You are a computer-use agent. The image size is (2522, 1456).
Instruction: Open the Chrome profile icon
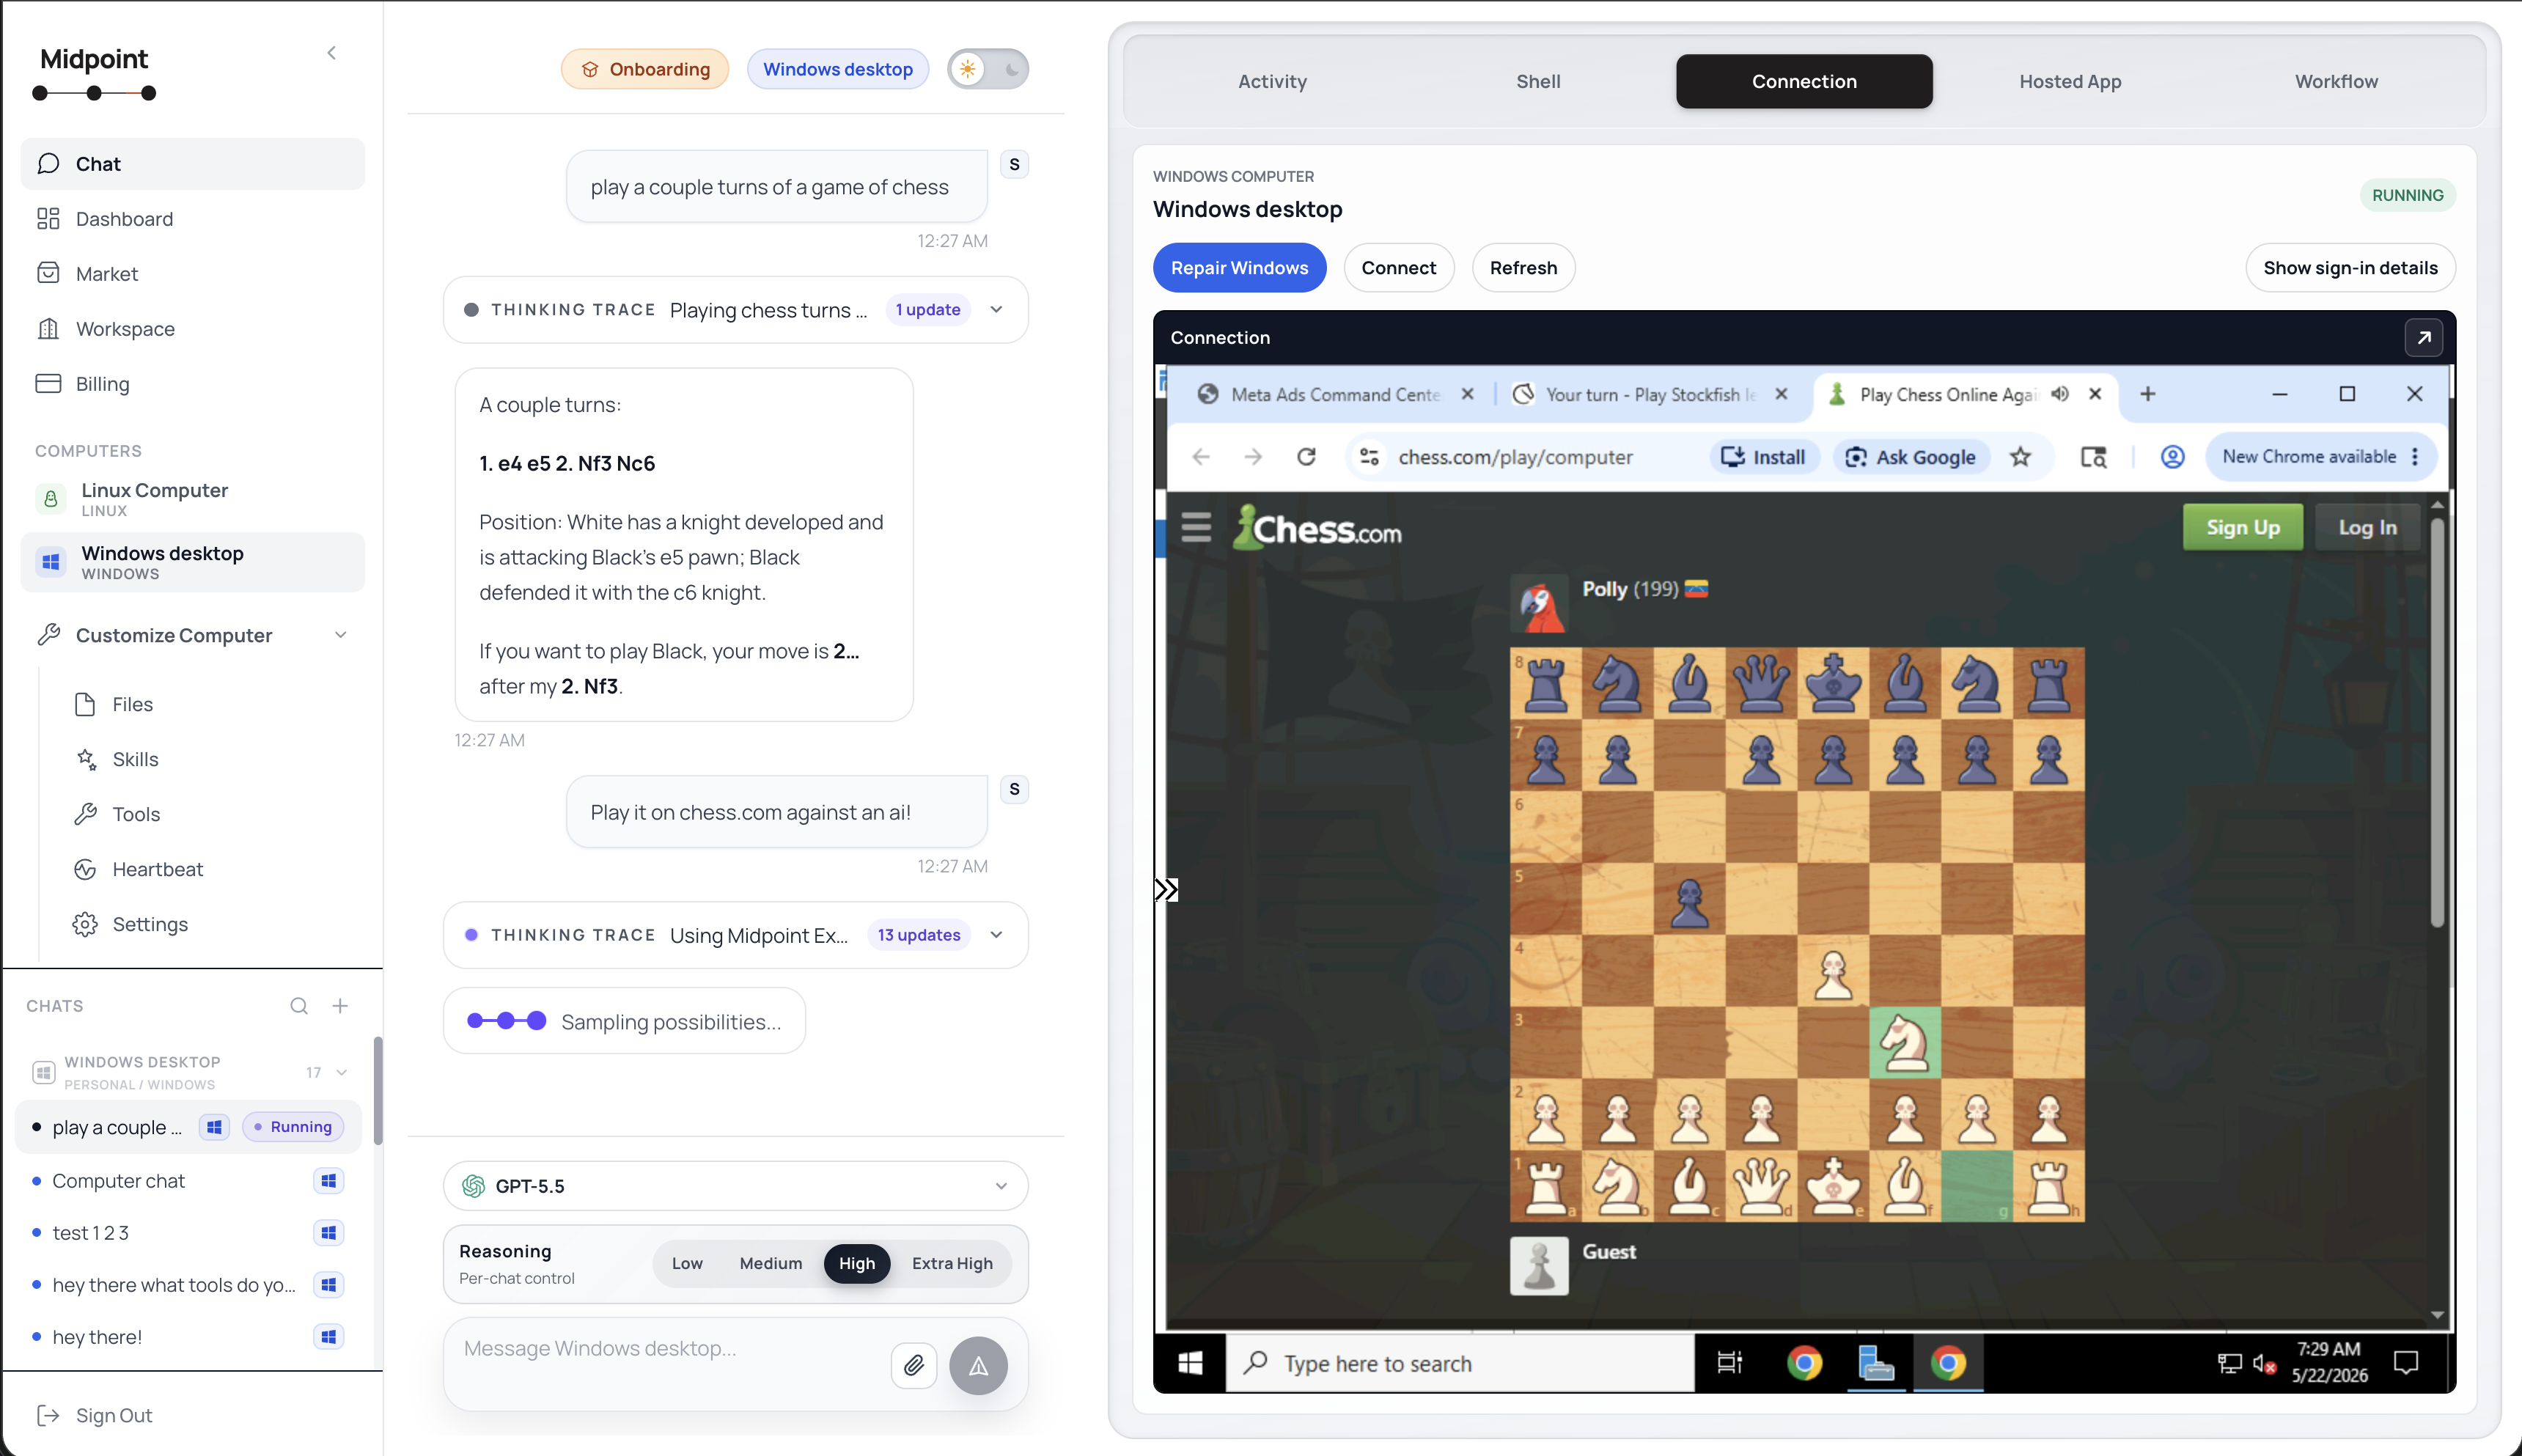tap(2172, 457)
